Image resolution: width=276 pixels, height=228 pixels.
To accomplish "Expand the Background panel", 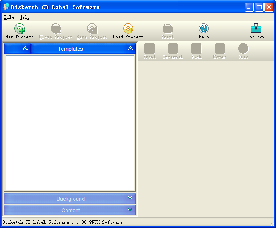I will click(x=70, y=199).
